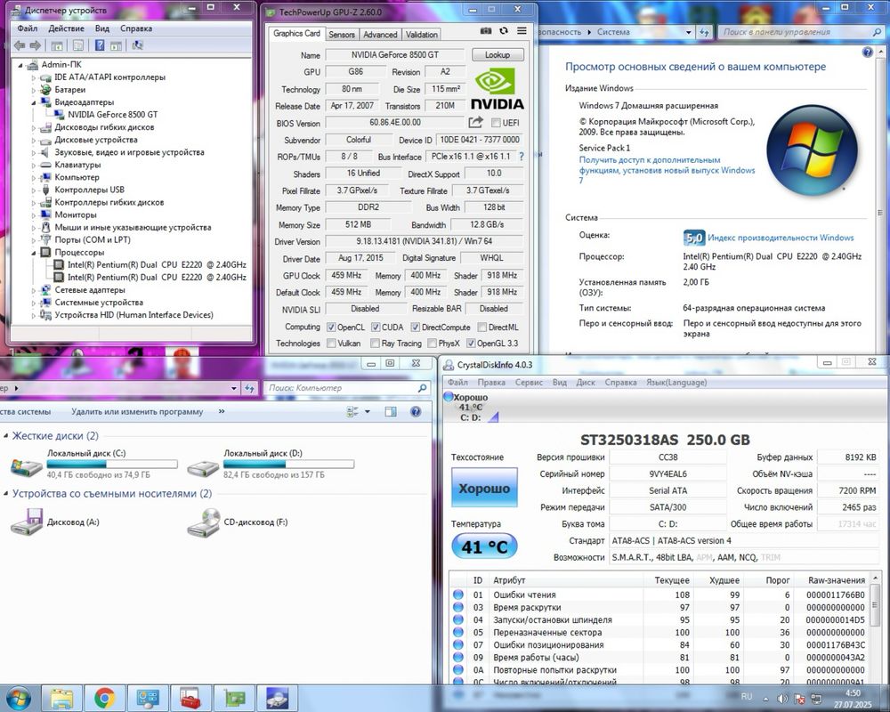This screenshot has width=890, height=712.
Task: Toggle the DirectCompute checkbox
Action: (415, 327)
